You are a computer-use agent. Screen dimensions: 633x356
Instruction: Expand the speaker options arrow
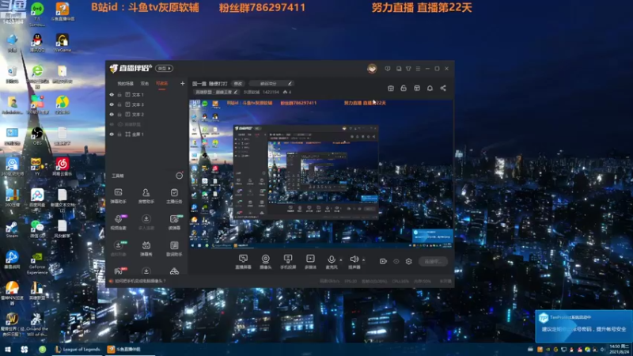pos(364,260)
